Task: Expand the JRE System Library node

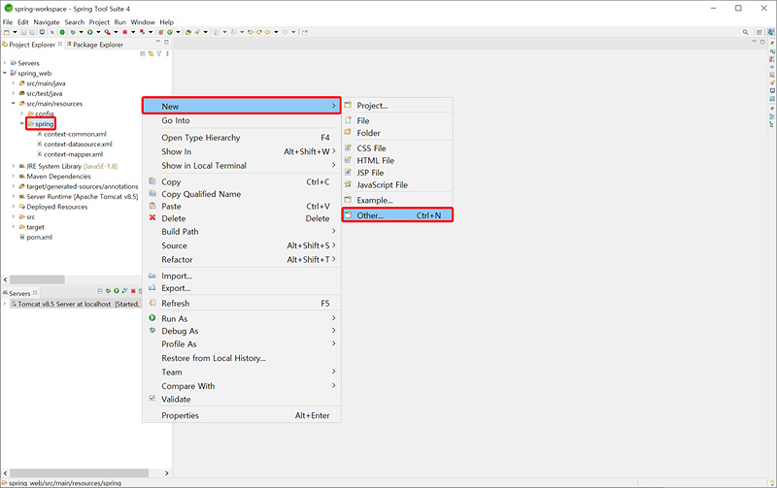Action: (14, 166)
